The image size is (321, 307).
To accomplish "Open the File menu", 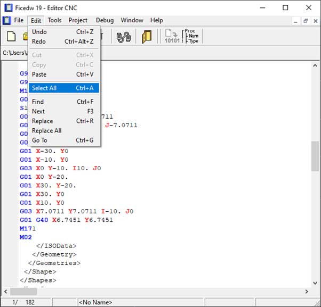I will (x=19, y=21).
